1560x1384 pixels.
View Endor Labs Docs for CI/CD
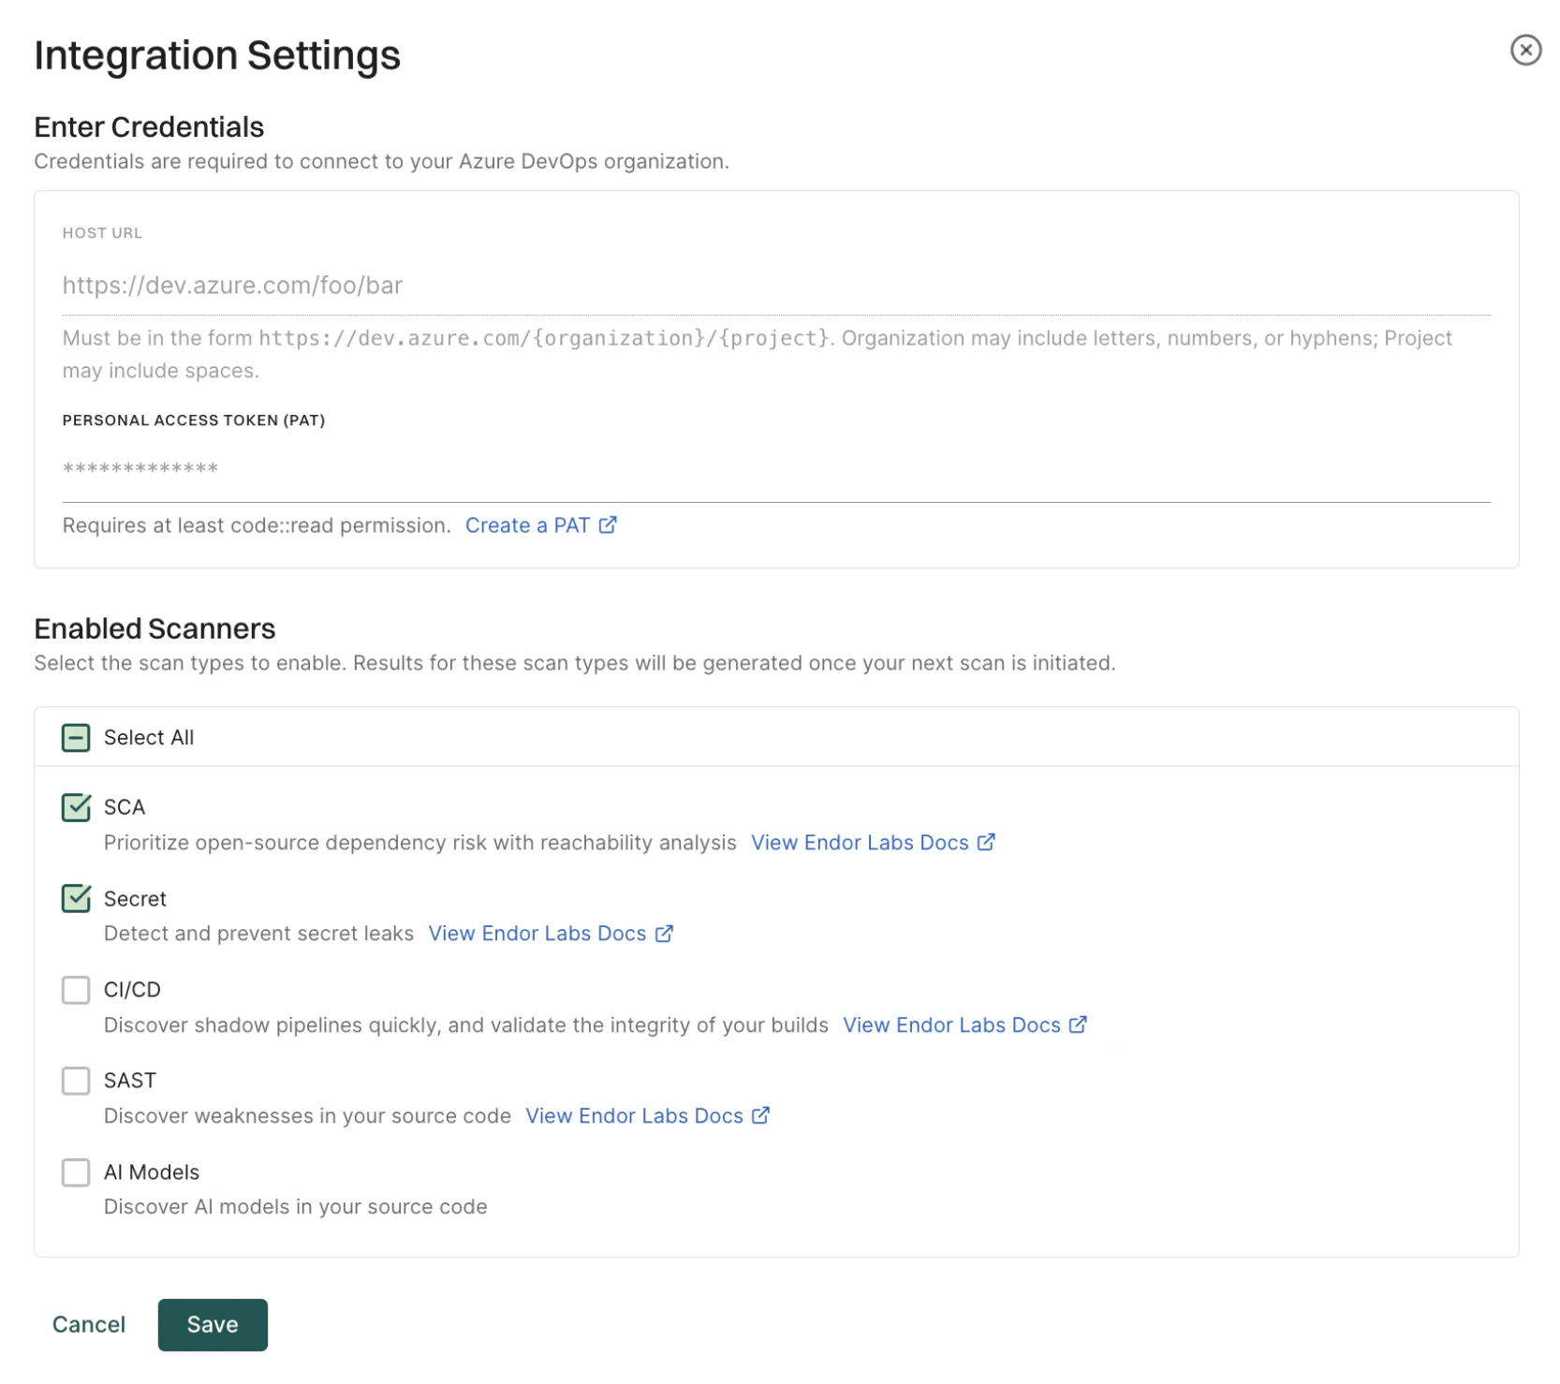950,1024
